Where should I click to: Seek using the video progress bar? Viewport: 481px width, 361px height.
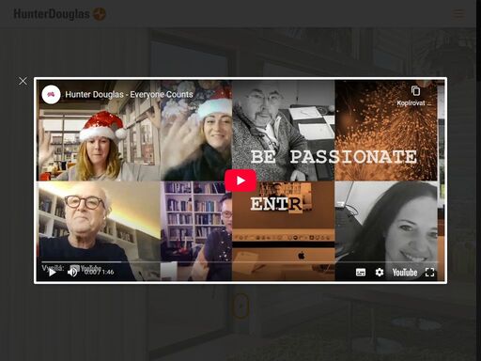tap(240, 261)
